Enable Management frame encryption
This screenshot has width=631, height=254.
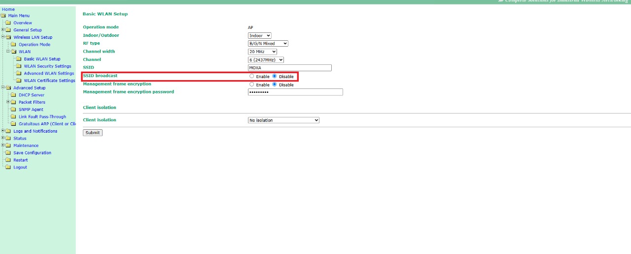252,85
